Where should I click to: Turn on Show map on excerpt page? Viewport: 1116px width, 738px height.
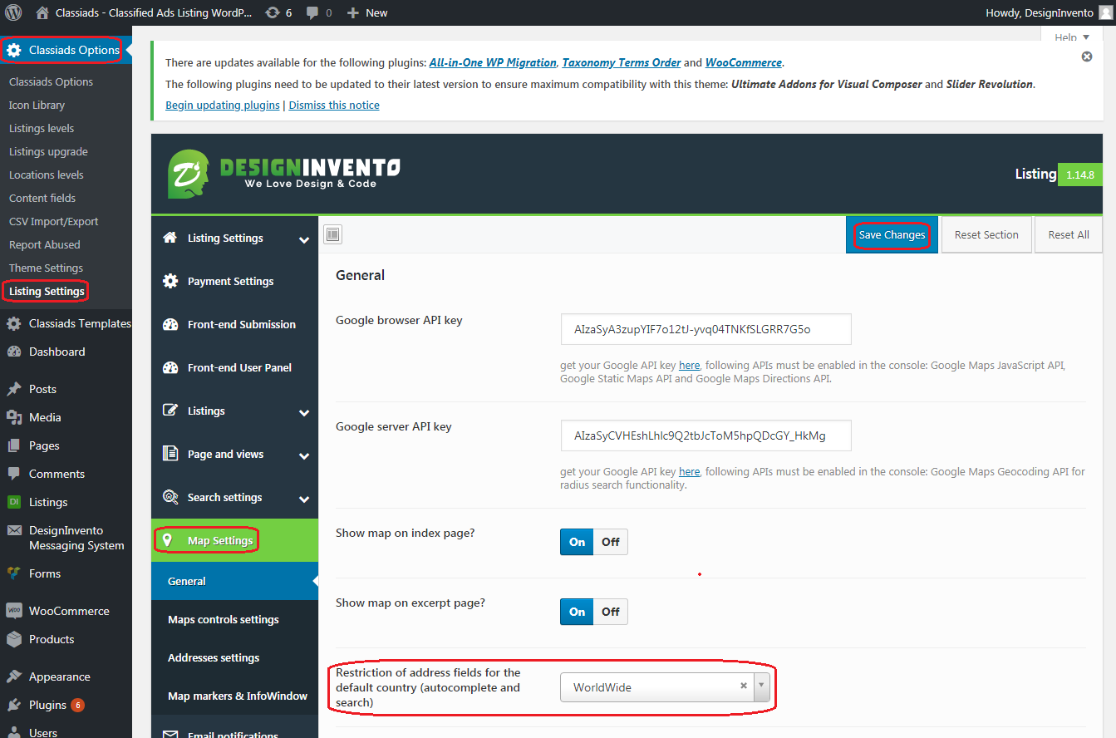[578, 612]
